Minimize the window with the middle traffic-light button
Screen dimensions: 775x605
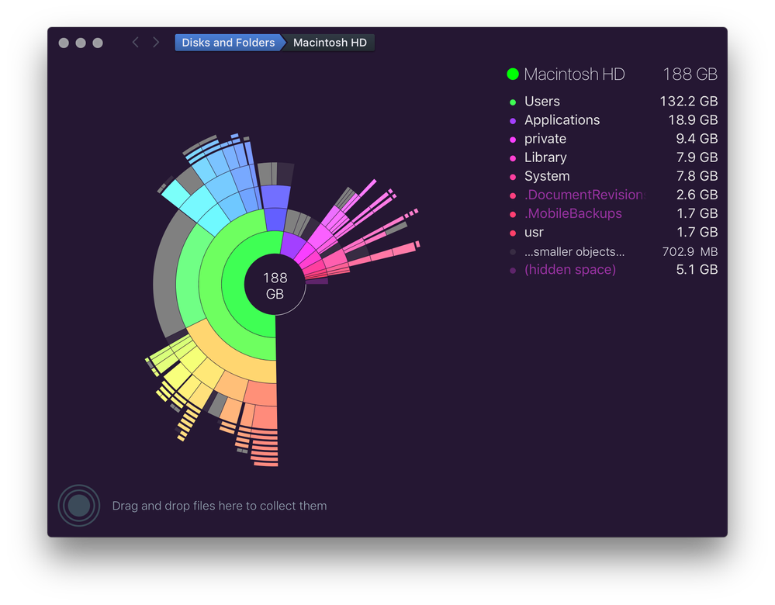81,43
